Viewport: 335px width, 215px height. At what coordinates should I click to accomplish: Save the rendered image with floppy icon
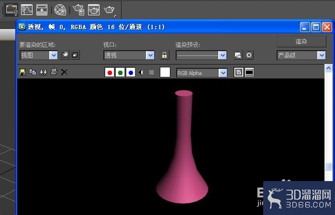22,72
